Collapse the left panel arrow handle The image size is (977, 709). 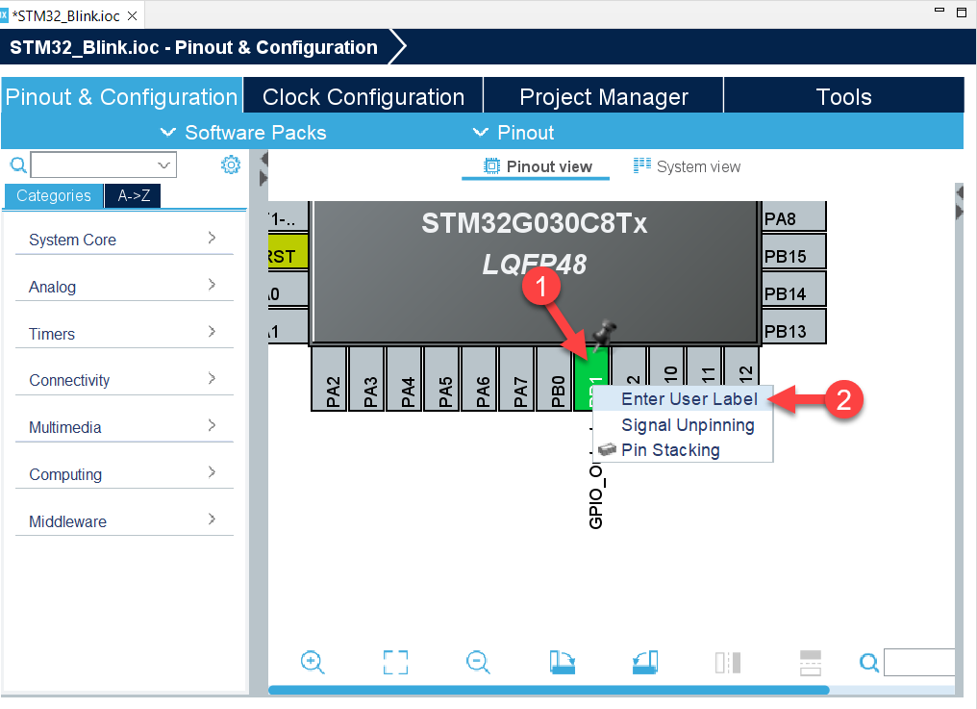(263, 159)
